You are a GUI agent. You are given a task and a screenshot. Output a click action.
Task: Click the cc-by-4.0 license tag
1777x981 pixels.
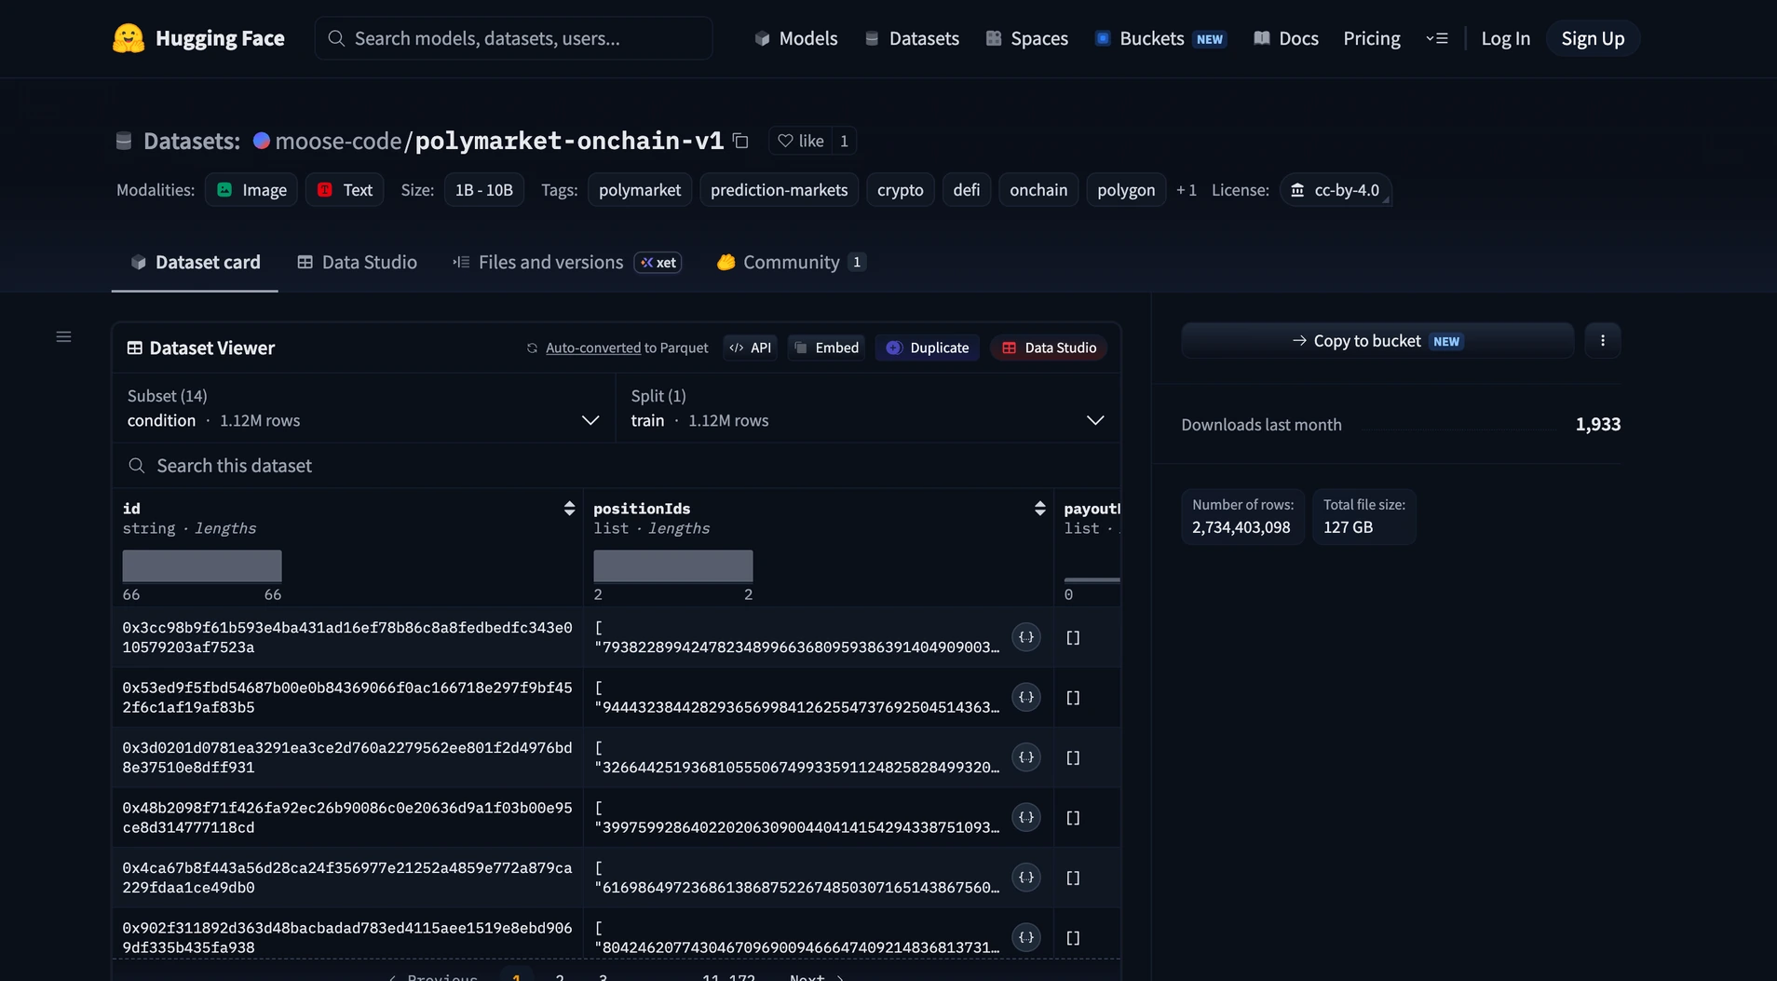pos(1336,190)
